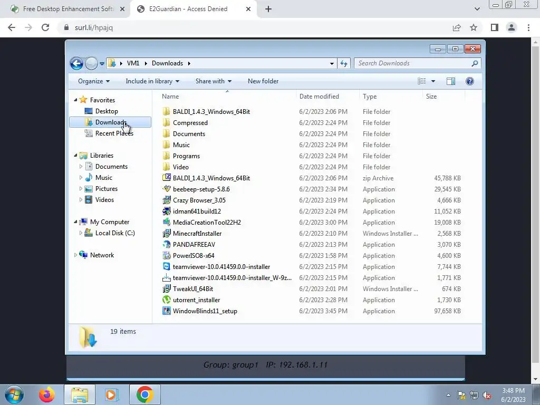The height and width of the screenshot is (405, 540).
Task: Open the Share with menu
Action: tap(214, 81)
